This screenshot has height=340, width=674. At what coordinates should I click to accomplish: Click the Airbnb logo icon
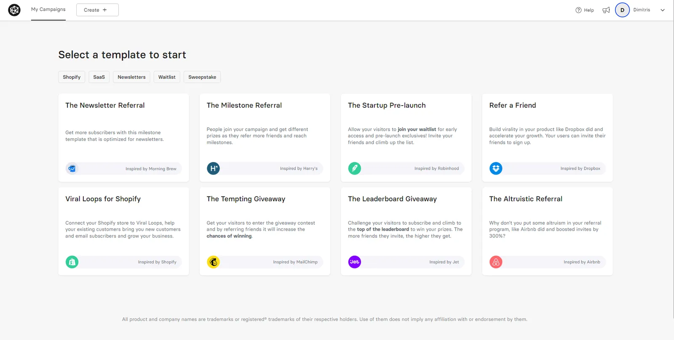(496, 262)
